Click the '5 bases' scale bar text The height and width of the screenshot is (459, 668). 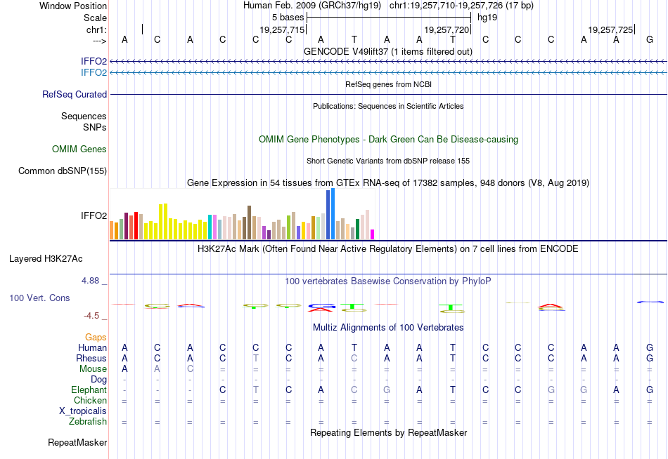coord(288,18)
